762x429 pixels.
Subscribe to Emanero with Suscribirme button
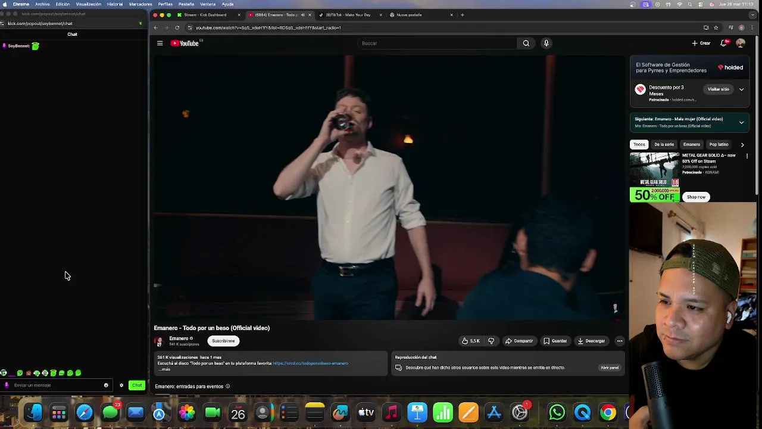tap(223, 341)
